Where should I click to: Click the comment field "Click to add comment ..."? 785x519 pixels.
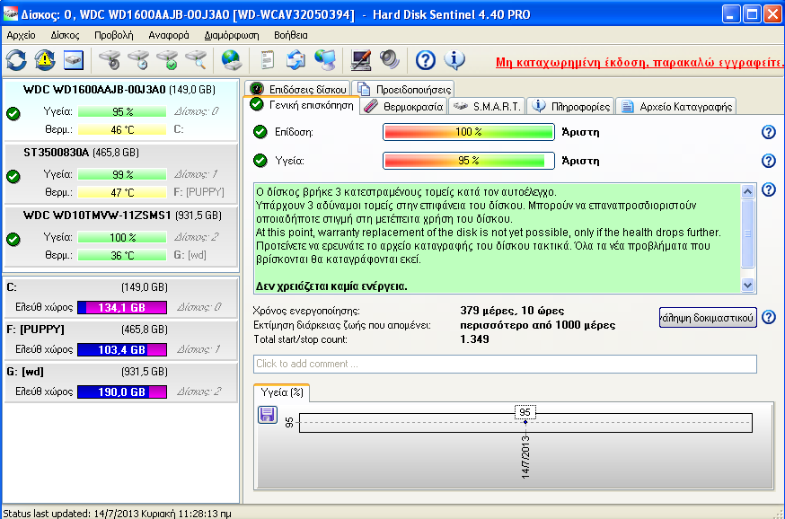505,364
